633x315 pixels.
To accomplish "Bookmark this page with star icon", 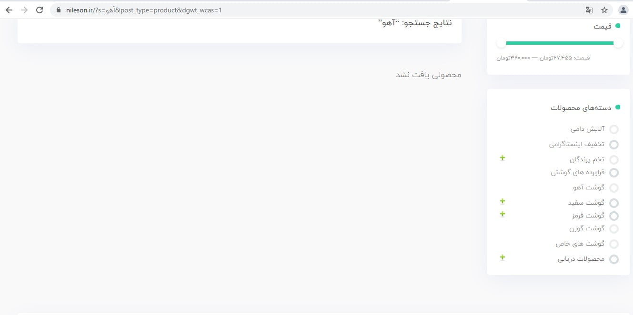I will coord(604,10).
